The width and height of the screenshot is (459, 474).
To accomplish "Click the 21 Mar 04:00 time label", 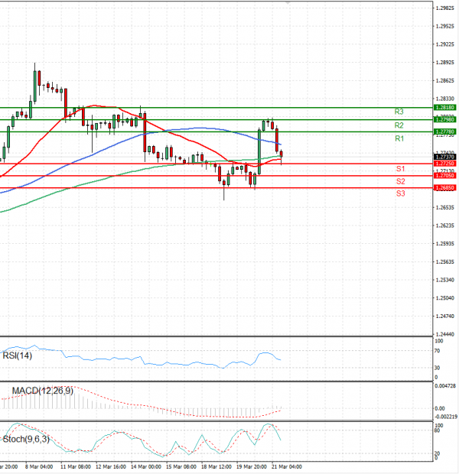I will point(287,467).
